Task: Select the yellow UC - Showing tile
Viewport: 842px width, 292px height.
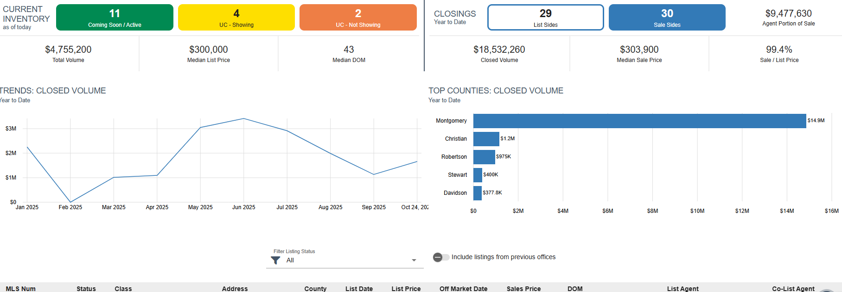Action: (236, 18)
